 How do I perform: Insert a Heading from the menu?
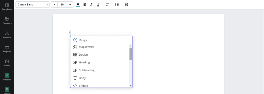(100, 62)
